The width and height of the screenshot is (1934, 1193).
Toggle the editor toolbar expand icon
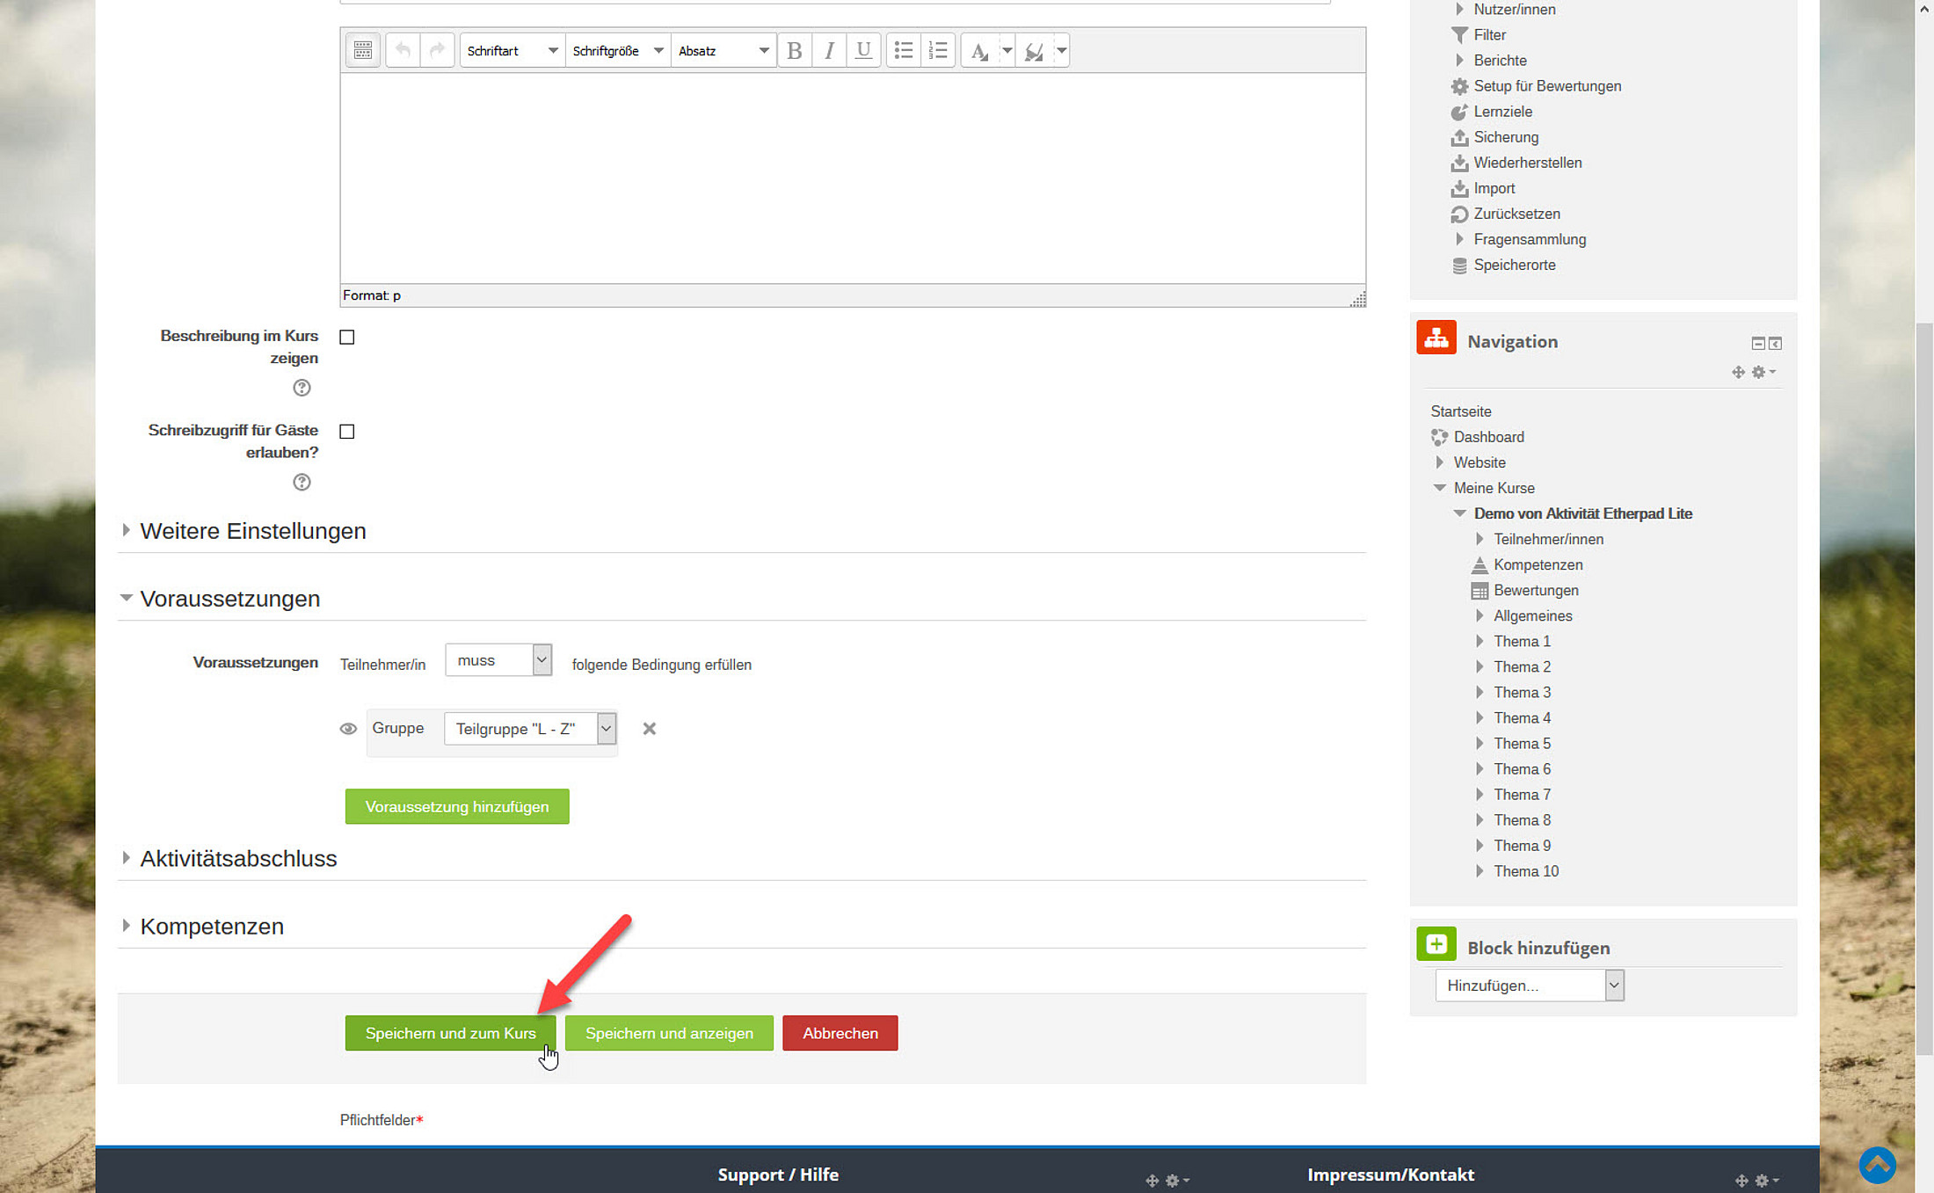tap(362, 50)
